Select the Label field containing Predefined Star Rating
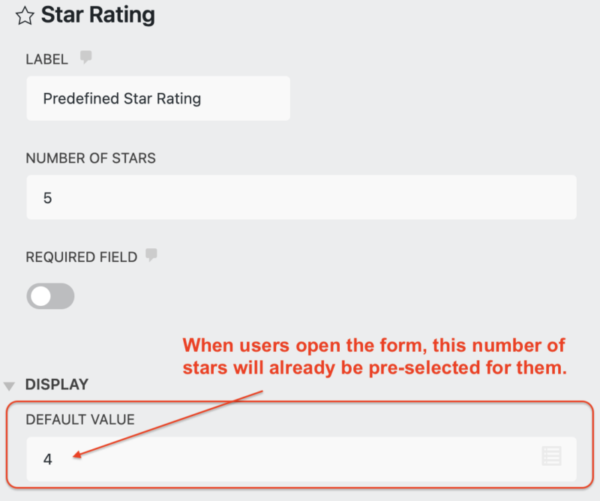600x501 pixels. coord(157,98)
